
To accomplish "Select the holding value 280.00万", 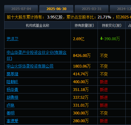I will coord(81,121).
